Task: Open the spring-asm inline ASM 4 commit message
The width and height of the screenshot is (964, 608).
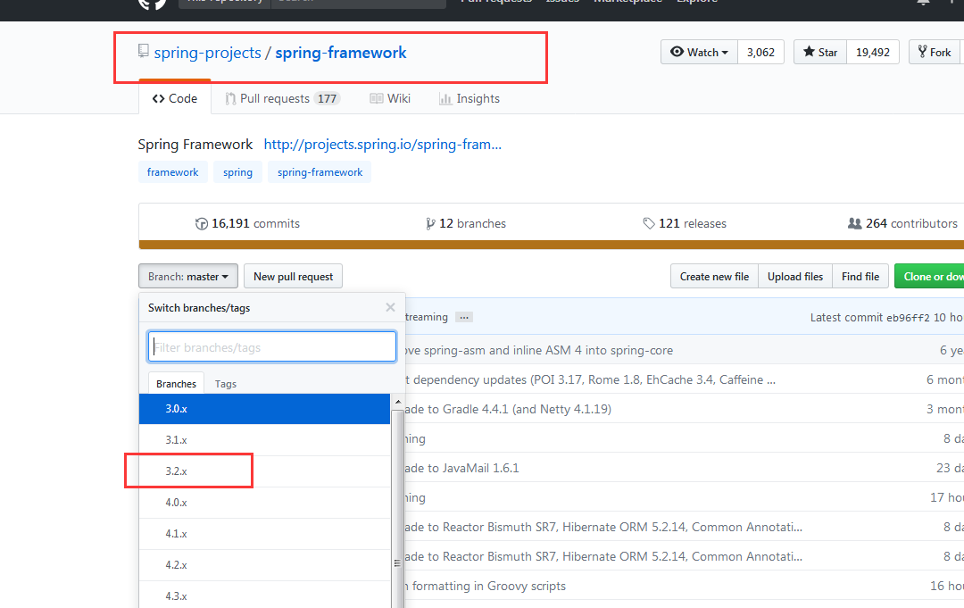Action: click(539, 350)
